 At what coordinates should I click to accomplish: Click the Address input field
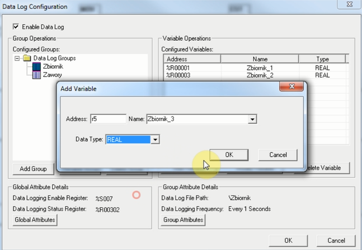coord(109,119)
